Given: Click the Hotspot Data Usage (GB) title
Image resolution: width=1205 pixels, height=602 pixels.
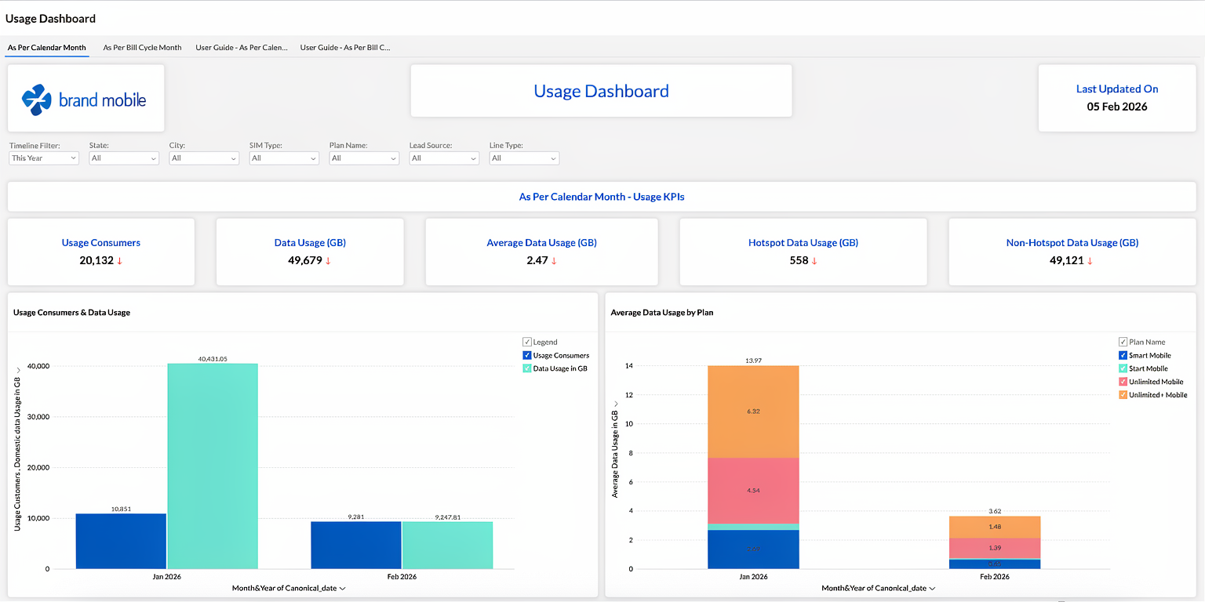Looking at the screenshot, I should [803, 243].
